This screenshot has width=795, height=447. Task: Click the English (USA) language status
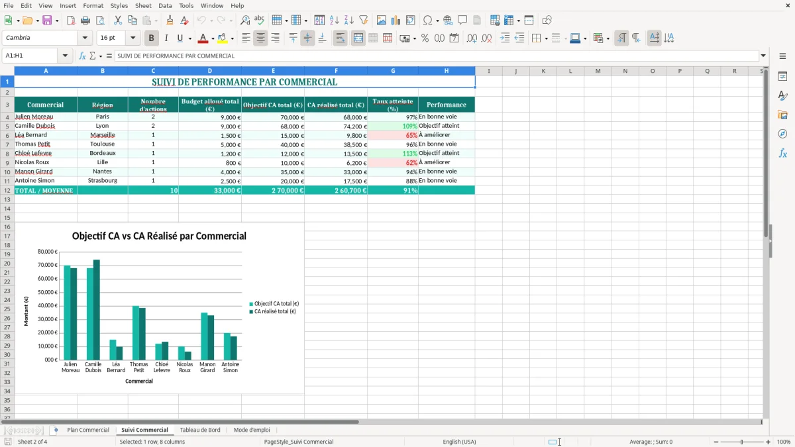459,442
